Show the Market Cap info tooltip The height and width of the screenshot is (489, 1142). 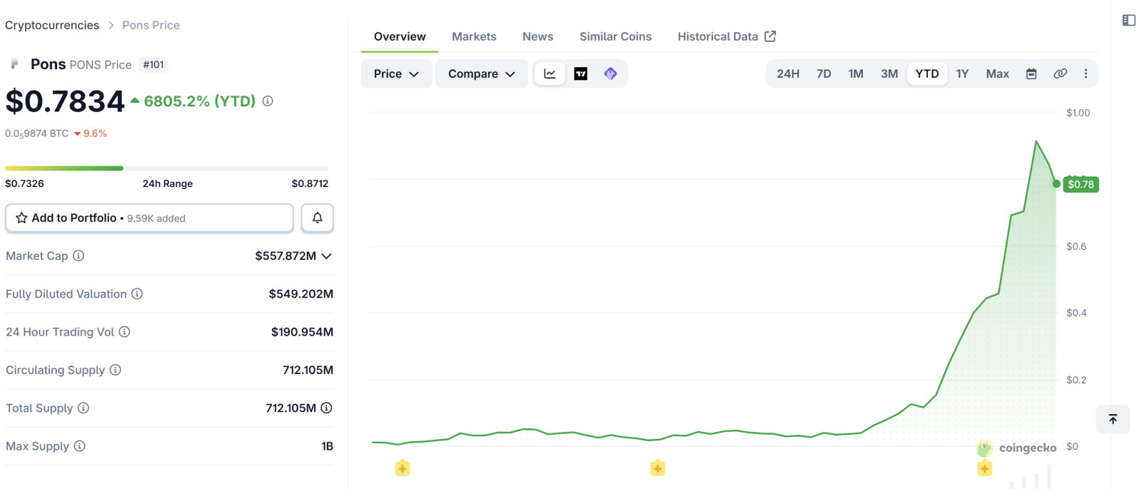pos(79,256)
